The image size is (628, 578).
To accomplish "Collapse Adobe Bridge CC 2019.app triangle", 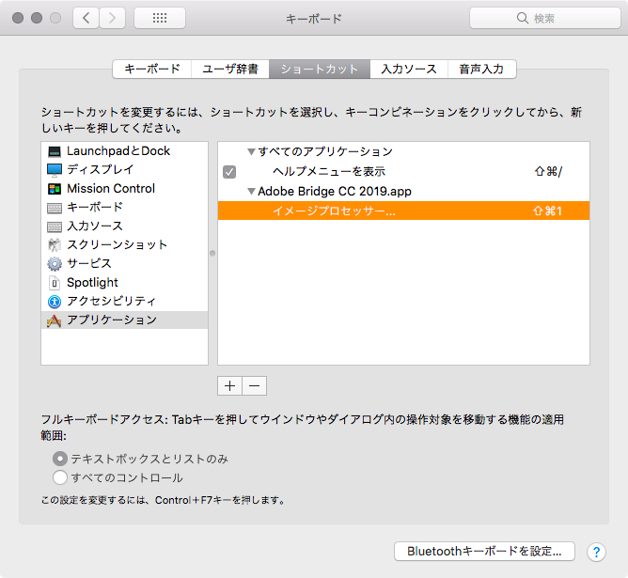I will pyautogui.click(x=251, y=192).
